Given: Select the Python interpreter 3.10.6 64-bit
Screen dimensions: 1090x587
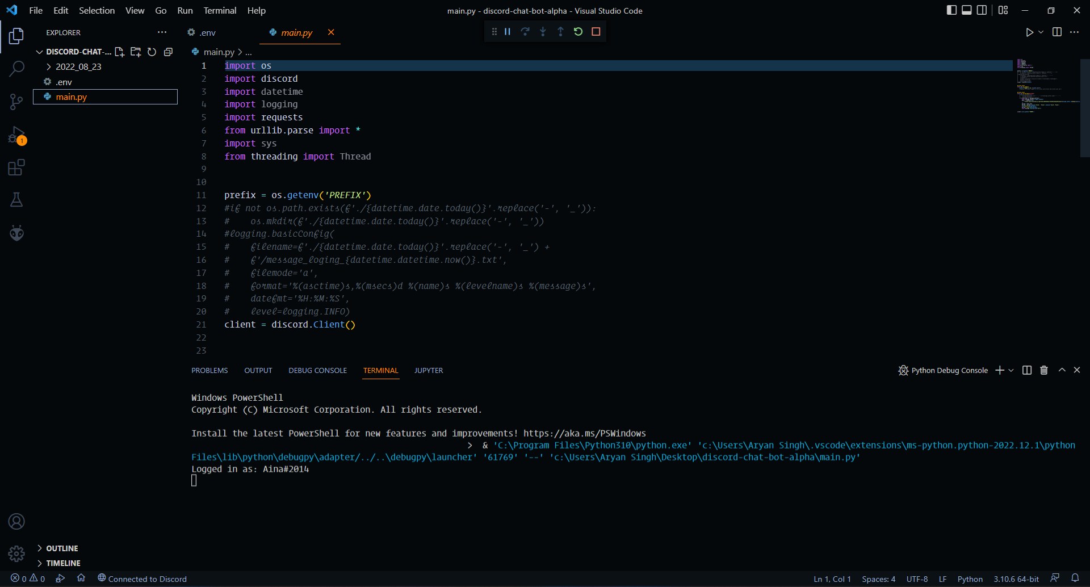Looking at the screenshot, I should click(1016, 578).
